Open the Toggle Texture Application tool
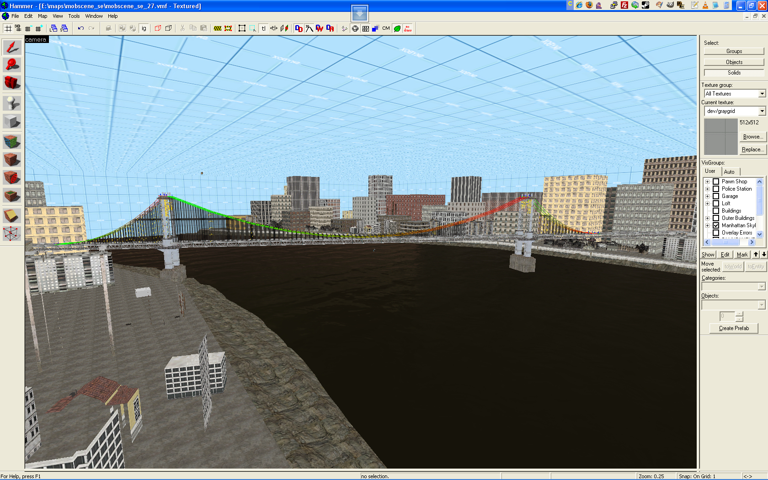Screen dimensions: 768x480 (12, 141)
